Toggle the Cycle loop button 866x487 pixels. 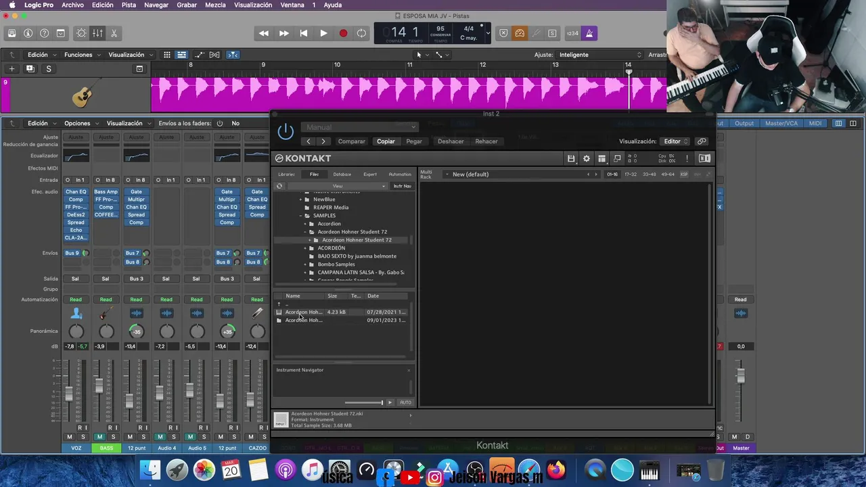pos(362,33)
